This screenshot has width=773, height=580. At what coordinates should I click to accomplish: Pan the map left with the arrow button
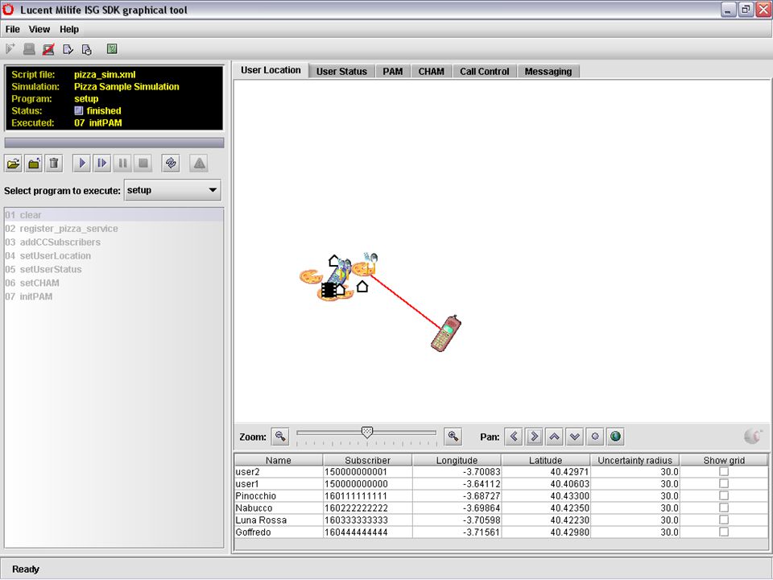pos(514,437)
